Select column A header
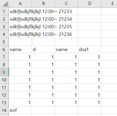This screenshot has height=116, width=117. [20, 4]
